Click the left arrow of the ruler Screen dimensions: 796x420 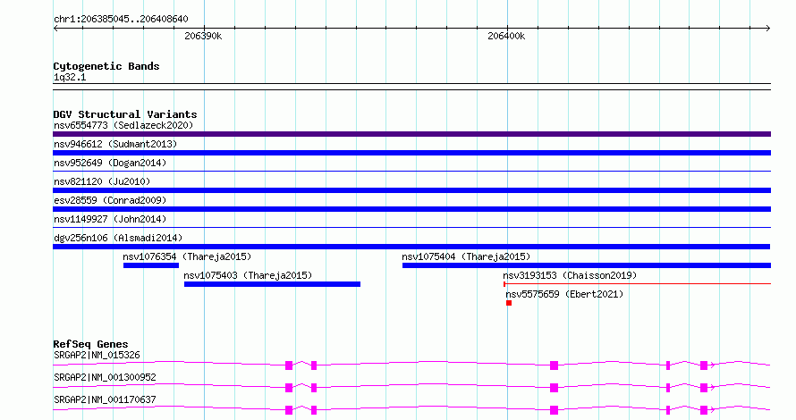point(55,29)
